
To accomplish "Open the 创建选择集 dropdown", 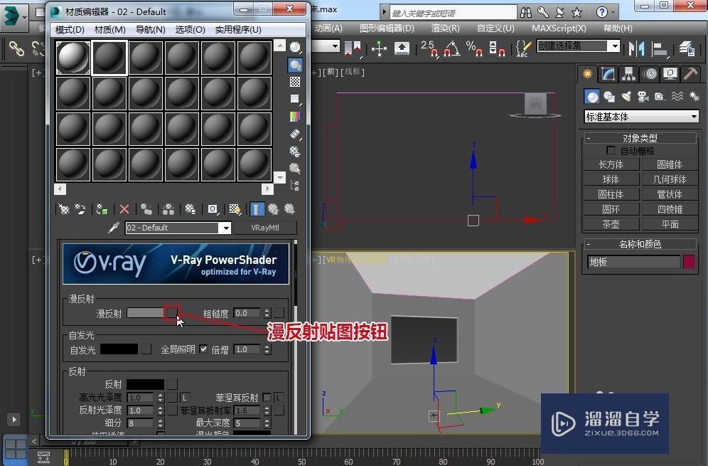I will 613,46.
